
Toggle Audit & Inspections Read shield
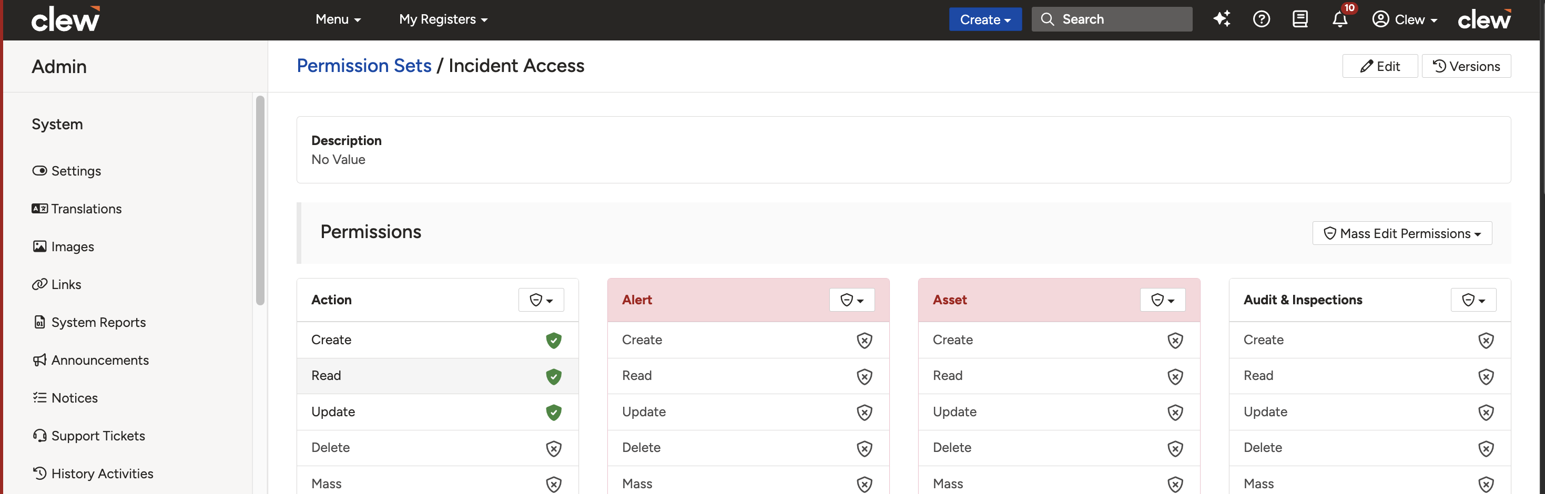click(1486, 376)
